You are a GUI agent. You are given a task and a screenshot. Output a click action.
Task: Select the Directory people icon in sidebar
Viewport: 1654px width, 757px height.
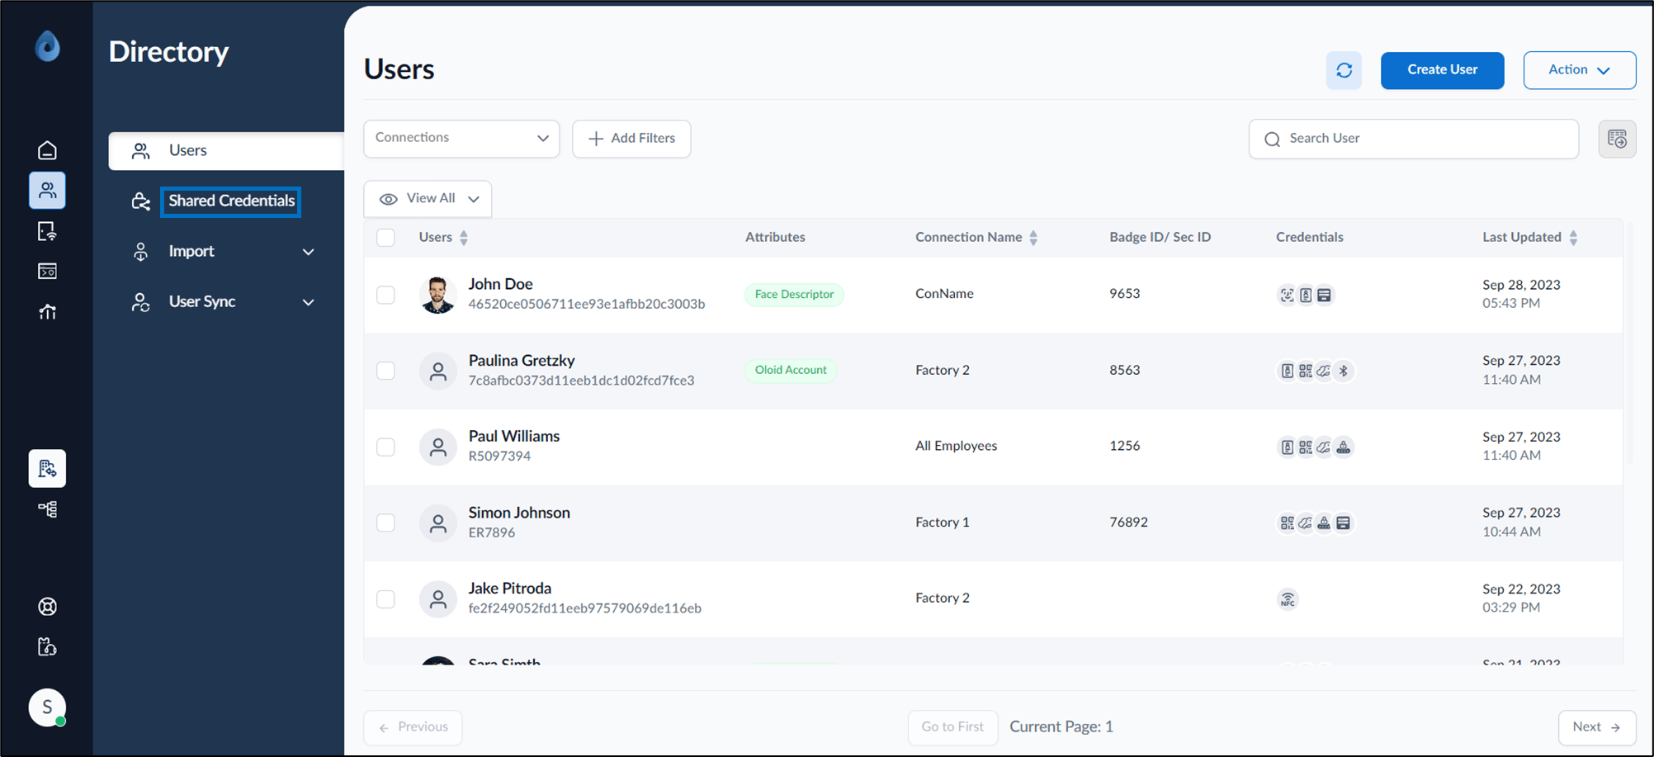pyautogui.click(x=47, y=191)
